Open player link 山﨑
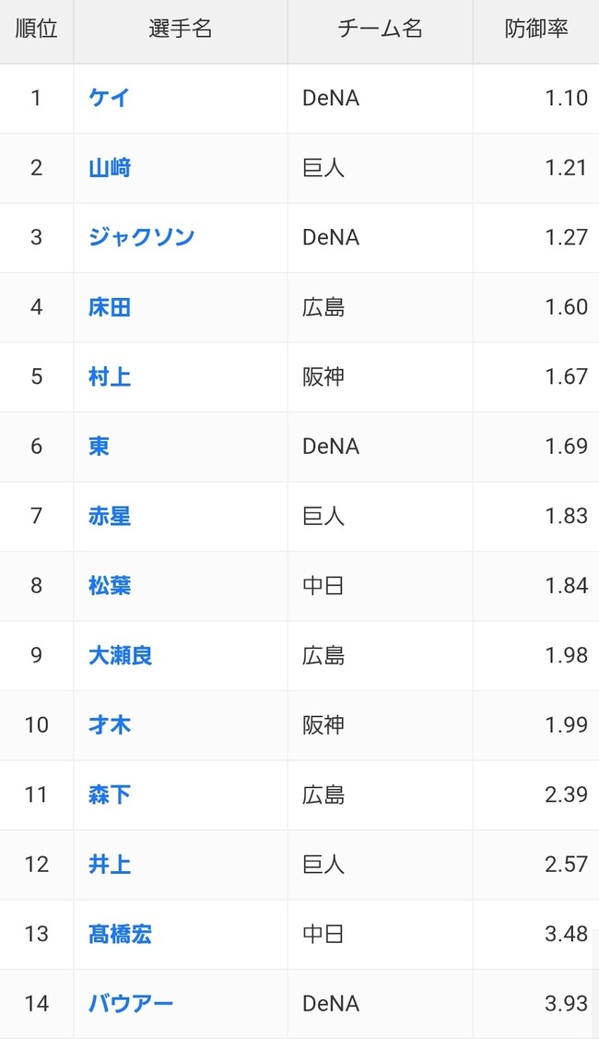The image size is (599, 1039). (110, 168)
